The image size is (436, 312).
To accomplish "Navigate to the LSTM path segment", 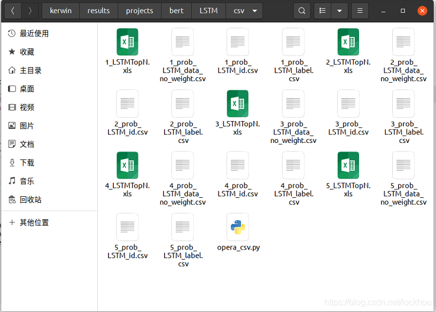I will (208, 11).
